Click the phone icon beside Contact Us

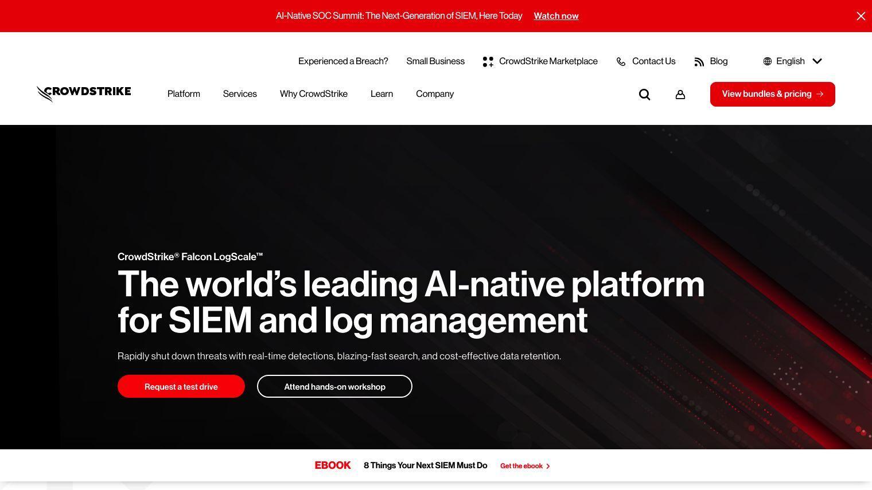coord(621,62)
